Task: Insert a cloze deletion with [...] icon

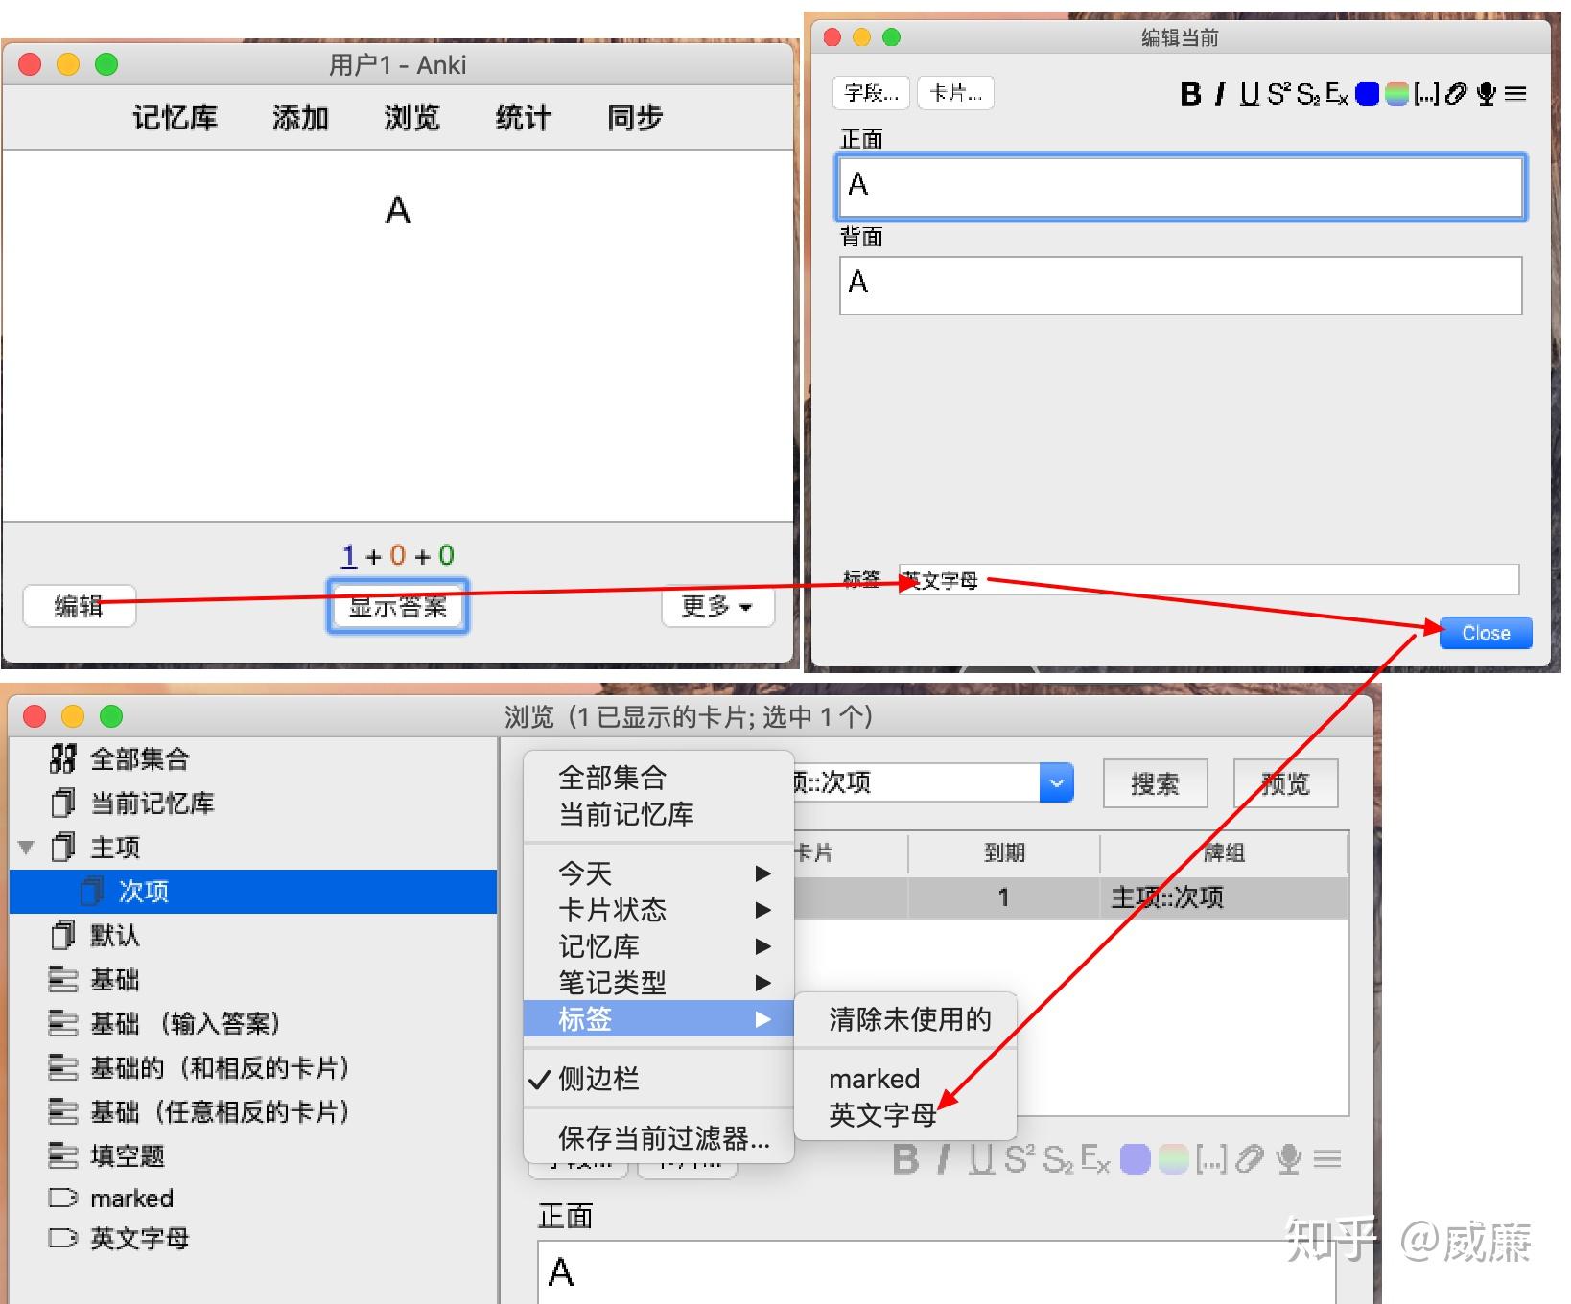Action: (1426, 93)
